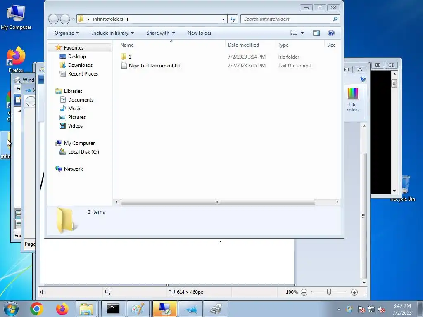The image size is (423, 317).
Task: Click the Back navigation arrow in Explorer
Action: point(53,19)
